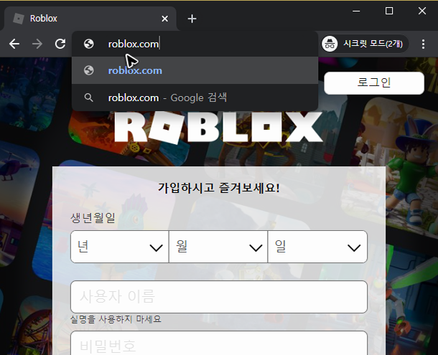The image size is (438, 355).
Task: Click the search magnifier suggestion icon
Action: [89, 98]
